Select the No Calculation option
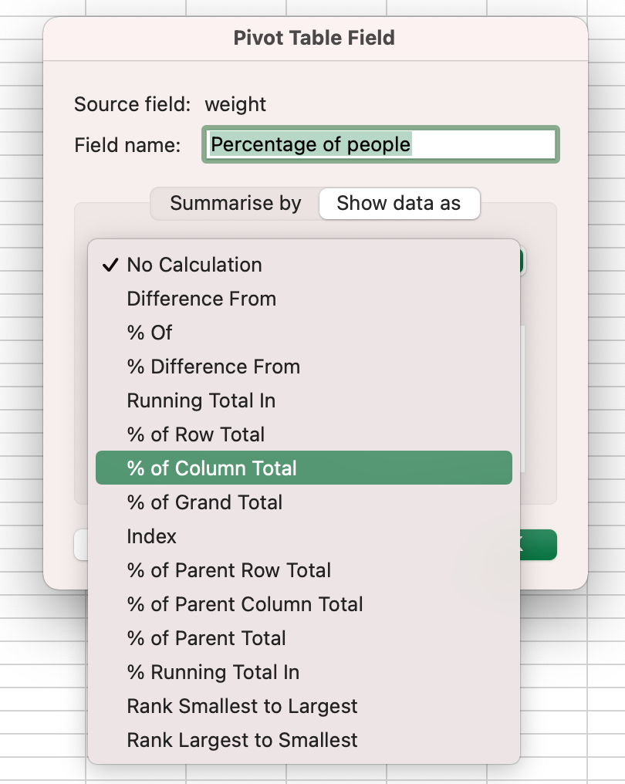 tap(194, 265)
